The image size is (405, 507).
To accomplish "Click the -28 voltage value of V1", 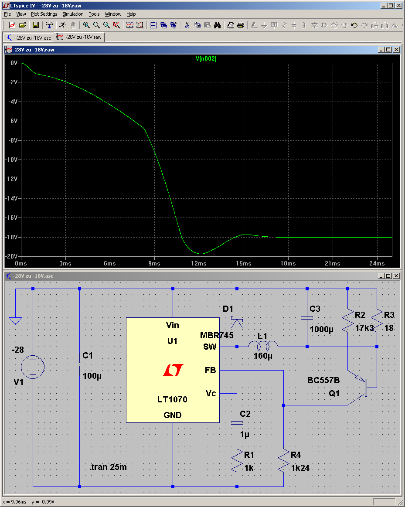I will [18, 350].
